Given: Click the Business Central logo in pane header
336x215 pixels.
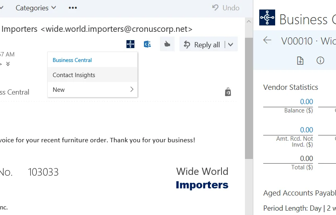Looking at the screenshot, I should (267, 17).
